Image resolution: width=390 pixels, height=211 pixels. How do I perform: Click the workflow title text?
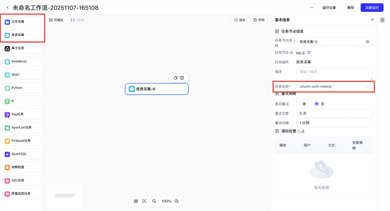click(x=56, y=8)
